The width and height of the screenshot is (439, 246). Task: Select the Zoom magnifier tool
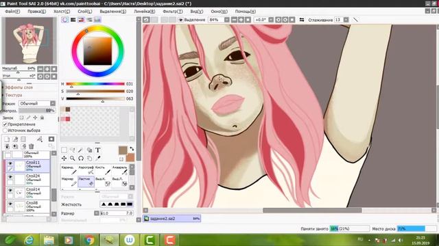[73, 159]
